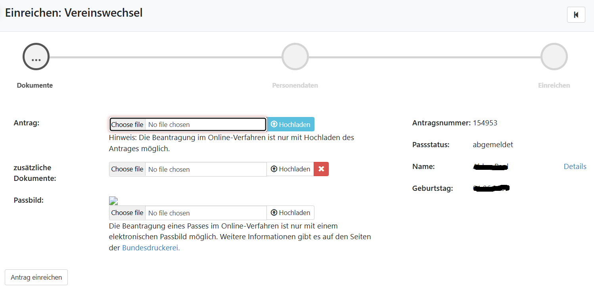Select the Einreichen step label

554,85
